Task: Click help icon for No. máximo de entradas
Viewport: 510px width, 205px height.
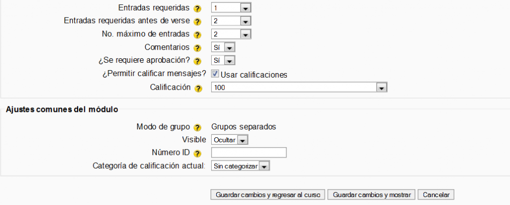Action: (x=198, y=35)
